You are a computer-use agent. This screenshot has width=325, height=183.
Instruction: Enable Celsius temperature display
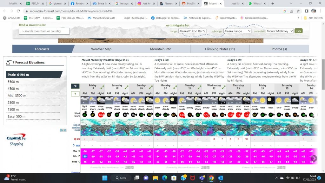(75, 85)
